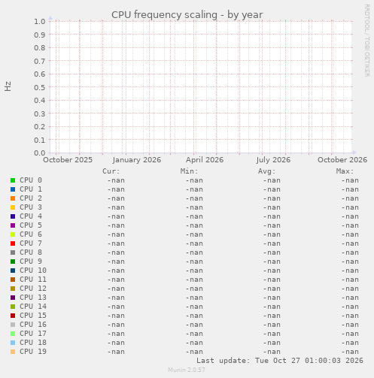The height and width of the screenshot is (378, 374).
Task: Click the 'CPU 5' legend label
Action: coord(31,225)
